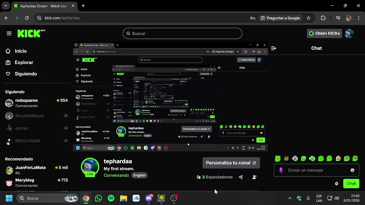Send the heart-eyes emote
The height and width of the screenshot is (205, 365).
355,159
